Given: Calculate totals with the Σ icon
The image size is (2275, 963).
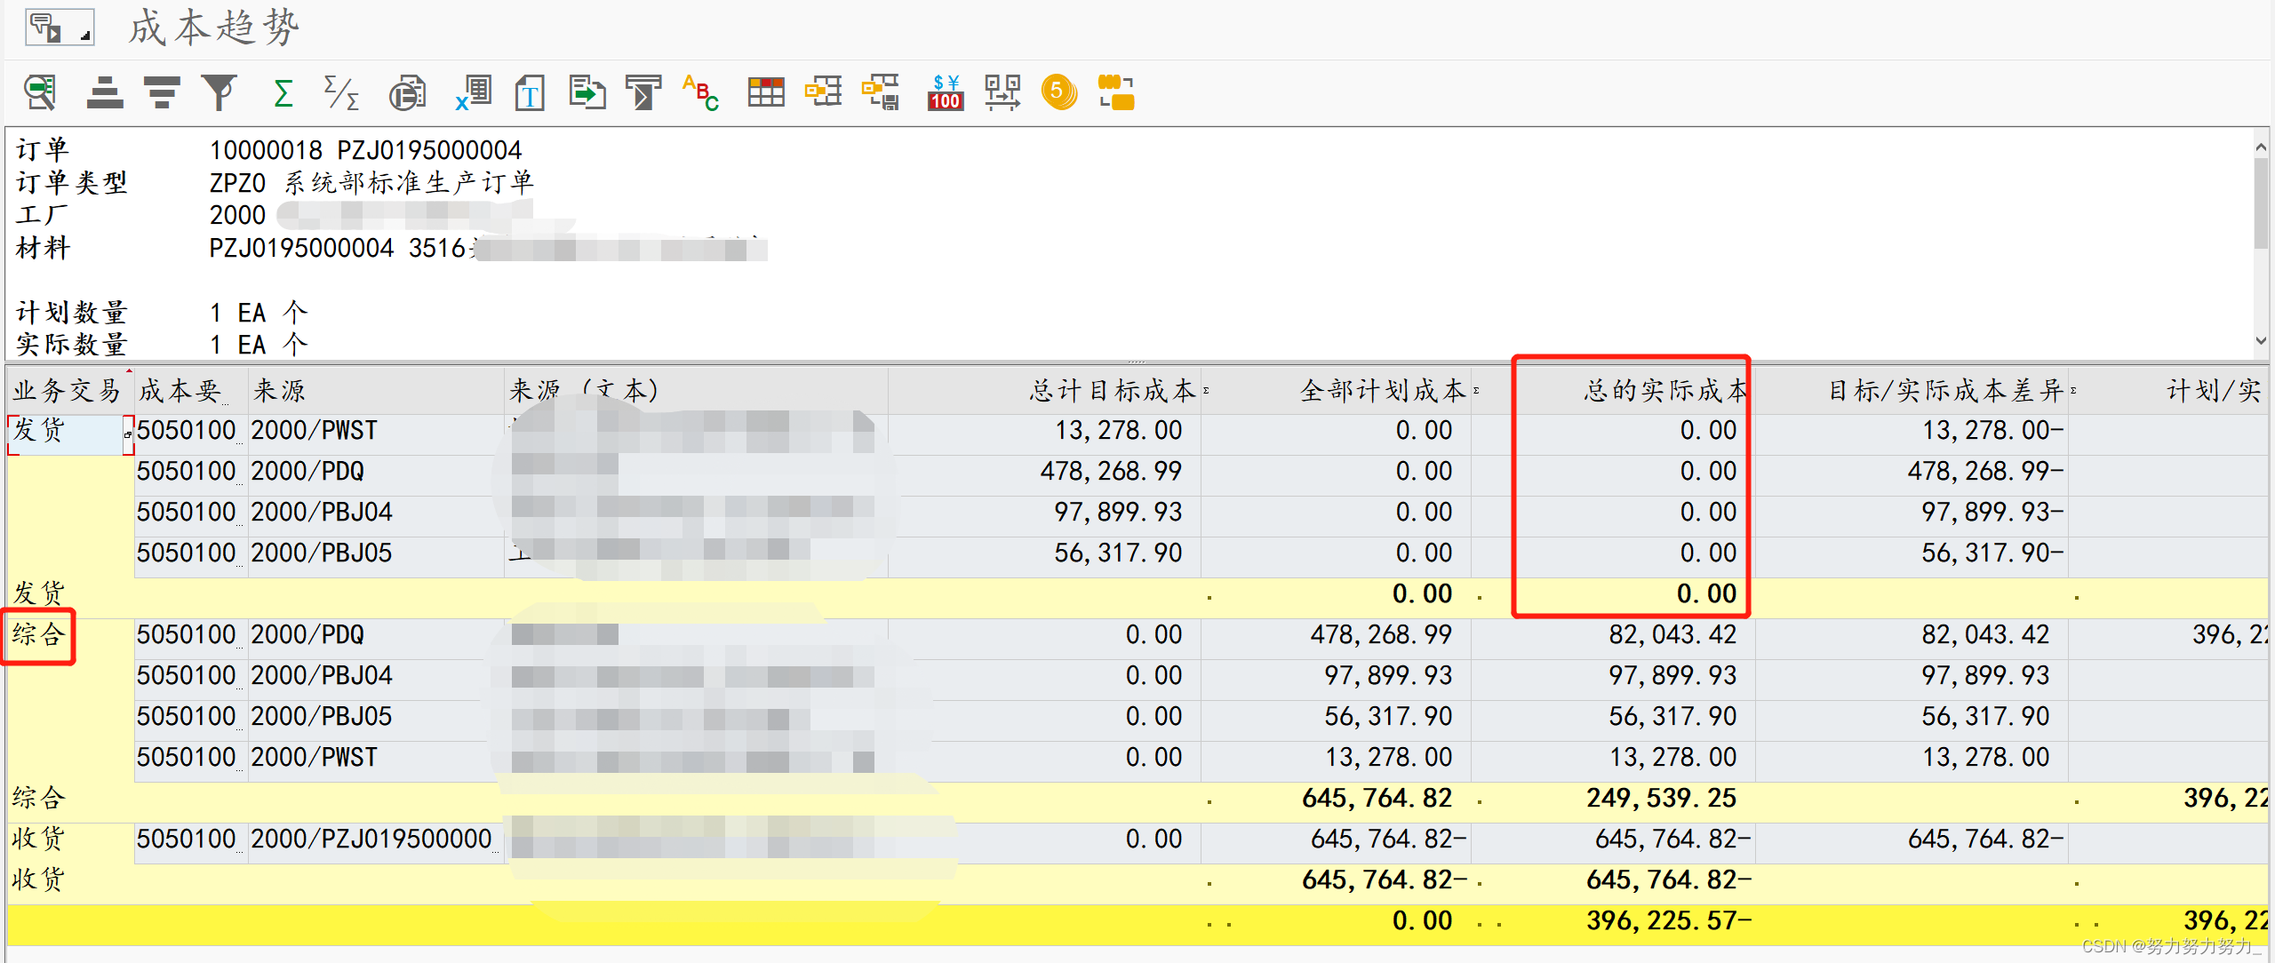Looking at the screenshot, I should click(x=283, y=92).
